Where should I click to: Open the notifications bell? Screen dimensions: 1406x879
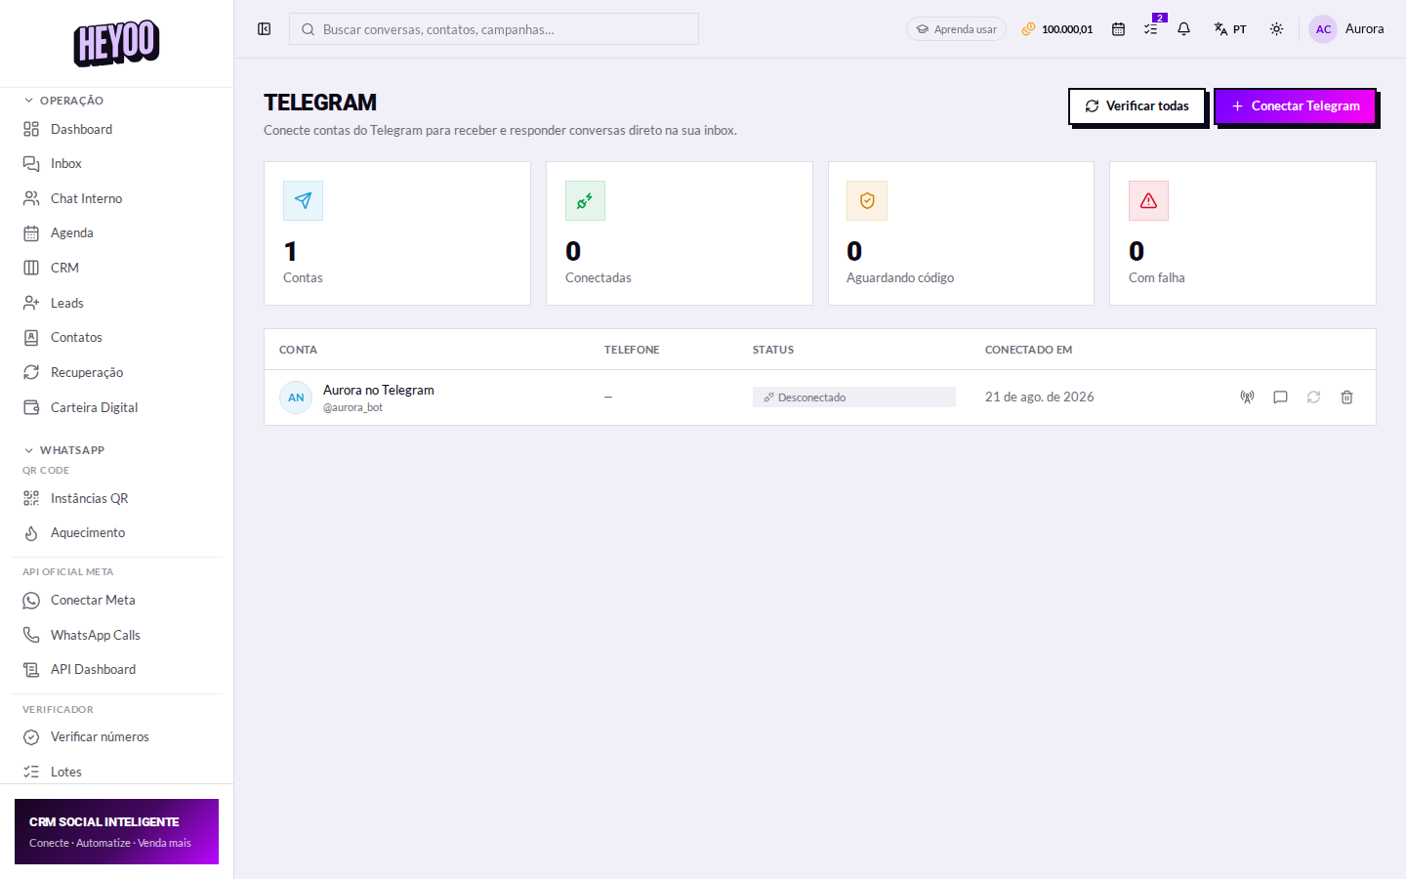1183,29
